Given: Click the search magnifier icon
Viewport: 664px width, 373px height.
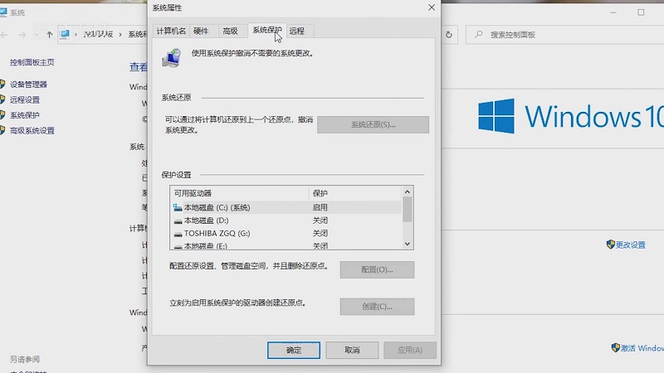Looking at the screenshot, I should click(479, 34).
